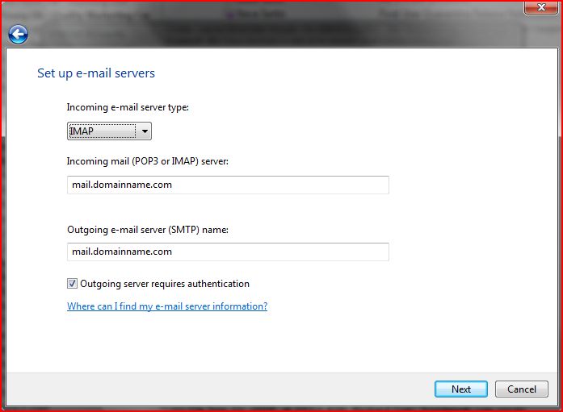
Task: Click the 'Incoming mail (POP3 or IMAP) server:' label
Action: coord(148,161)
